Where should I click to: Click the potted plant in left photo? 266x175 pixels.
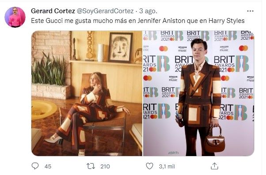[x=49, y=70]
